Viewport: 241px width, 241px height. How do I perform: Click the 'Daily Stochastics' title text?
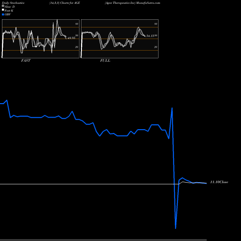(13, 3)
